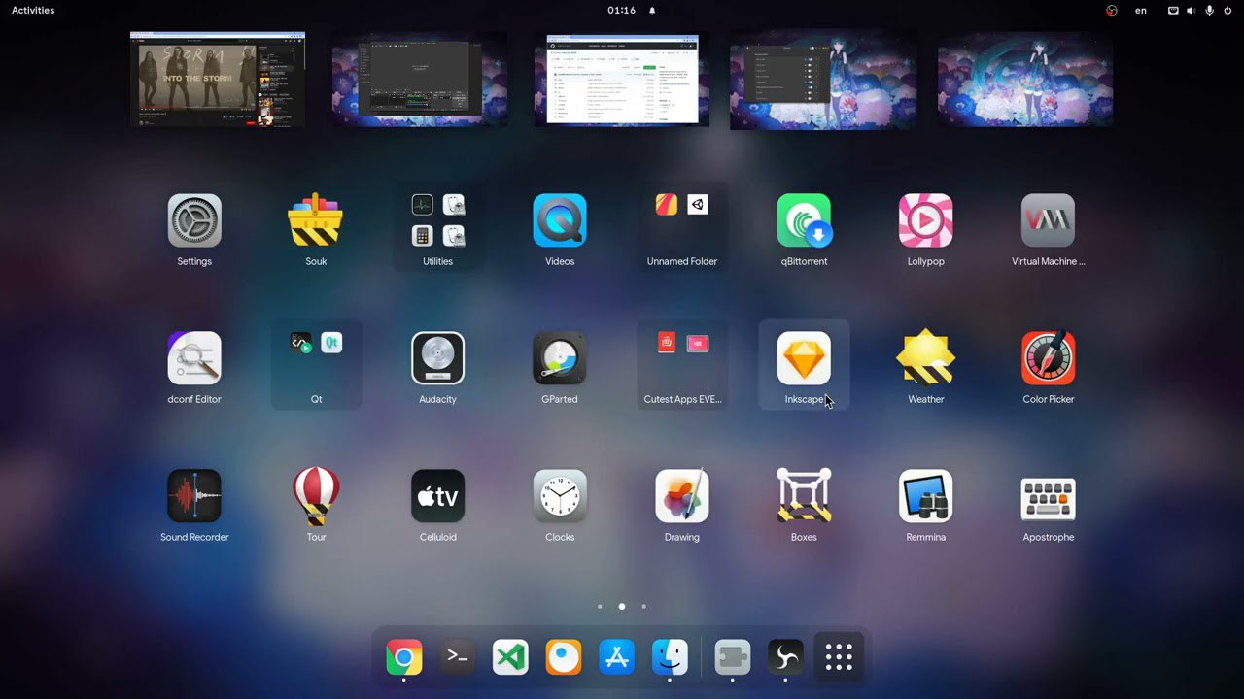Open Terminal from the dock
1244x699 pixels.
[x=458, y=657]
